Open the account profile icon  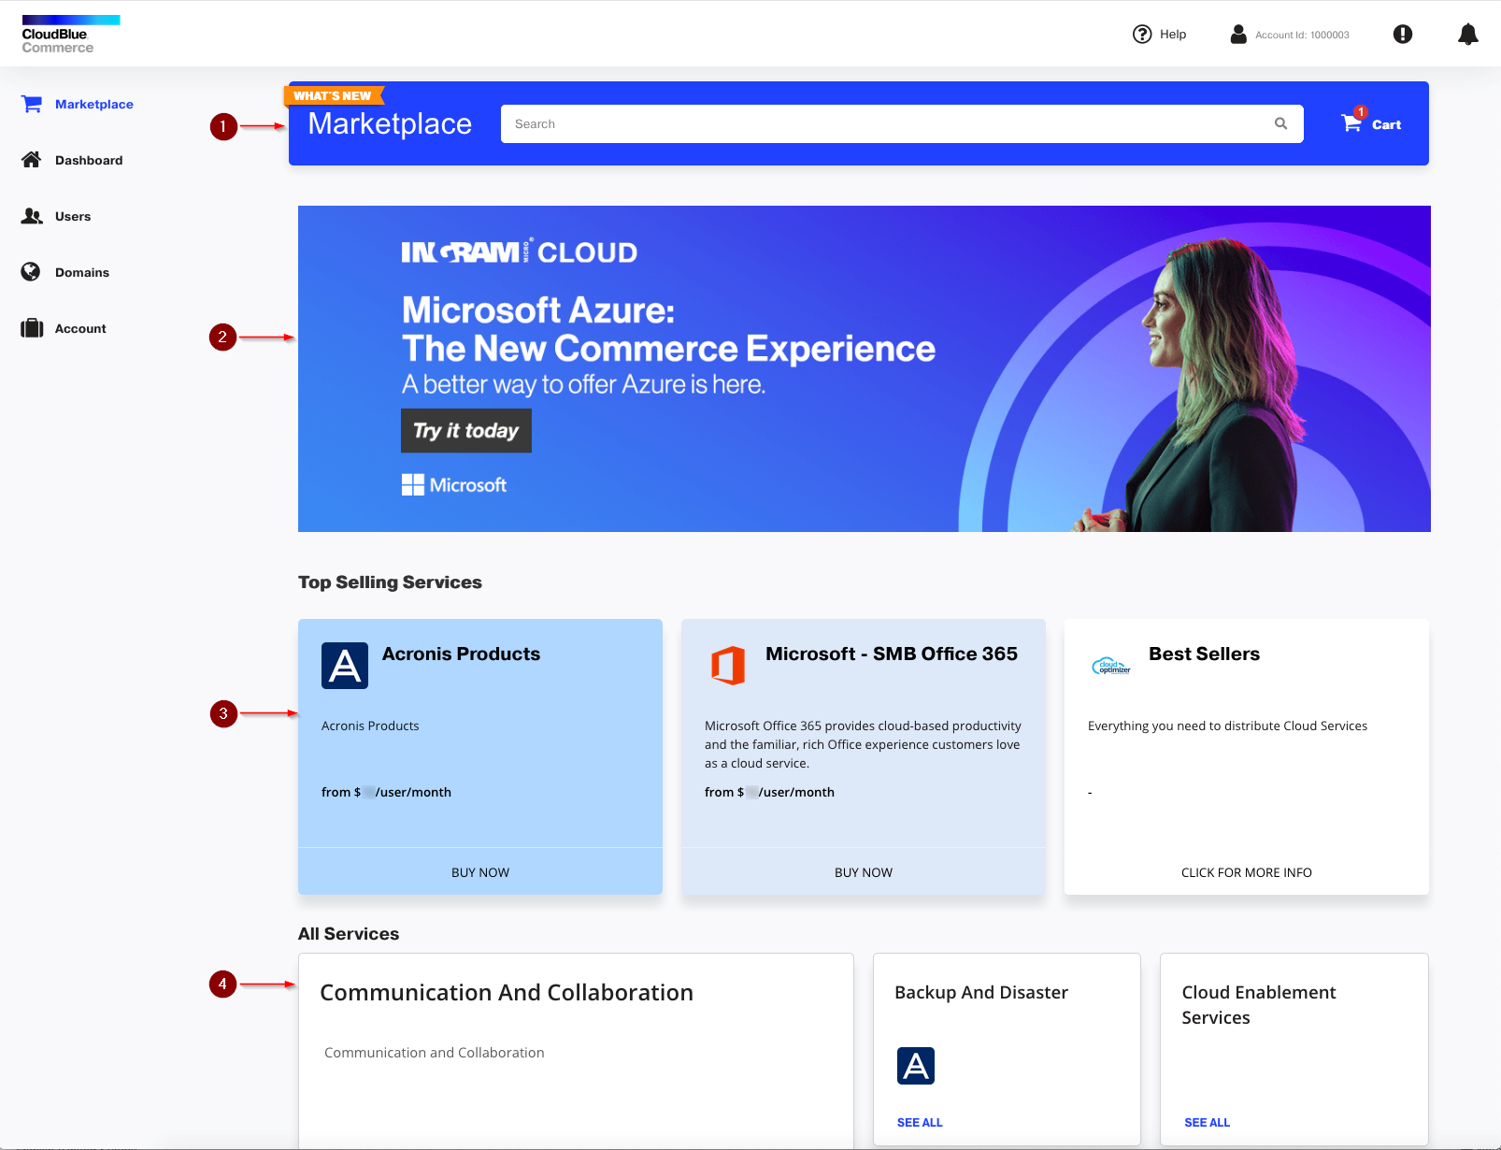tap(1237, 34)
